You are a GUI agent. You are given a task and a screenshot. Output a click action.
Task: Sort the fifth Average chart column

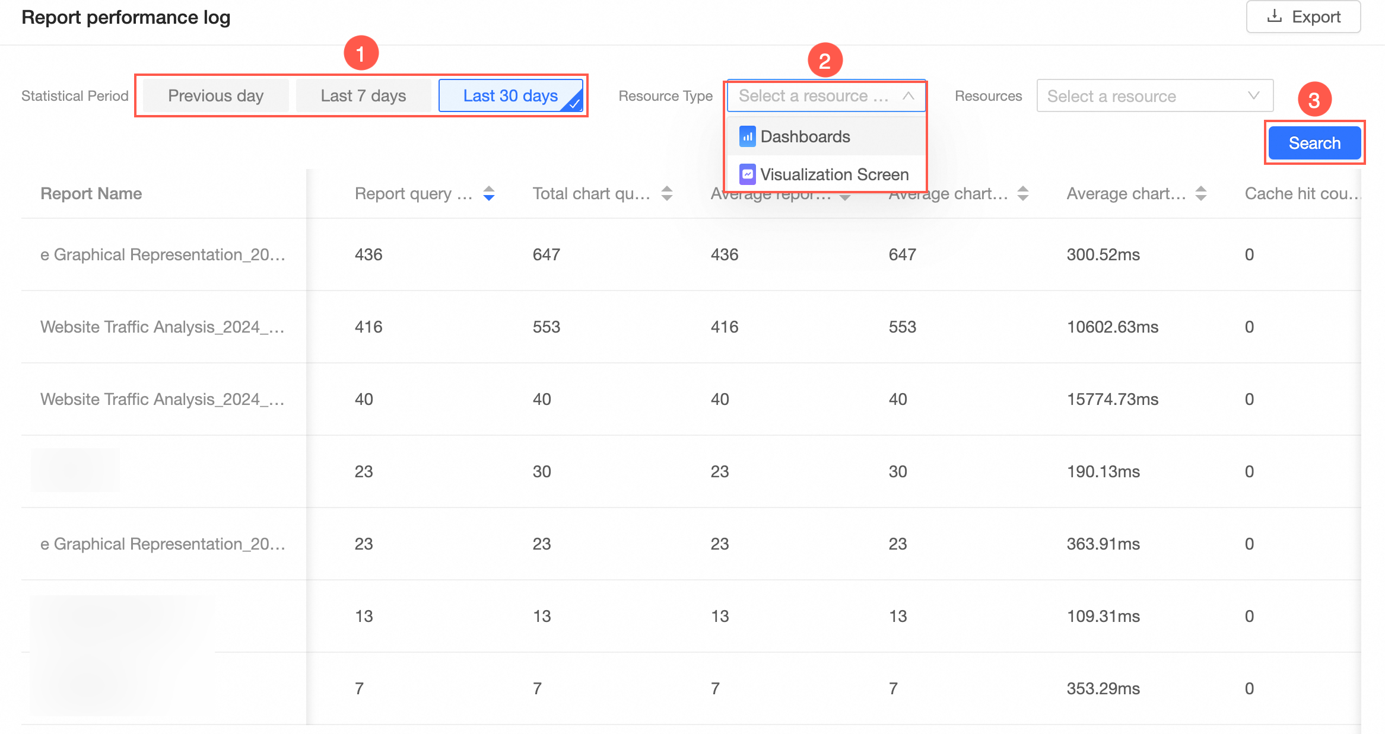point(1201,193)
